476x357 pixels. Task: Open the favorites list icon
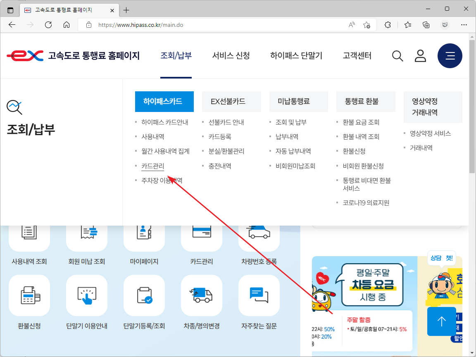[408, 25]
